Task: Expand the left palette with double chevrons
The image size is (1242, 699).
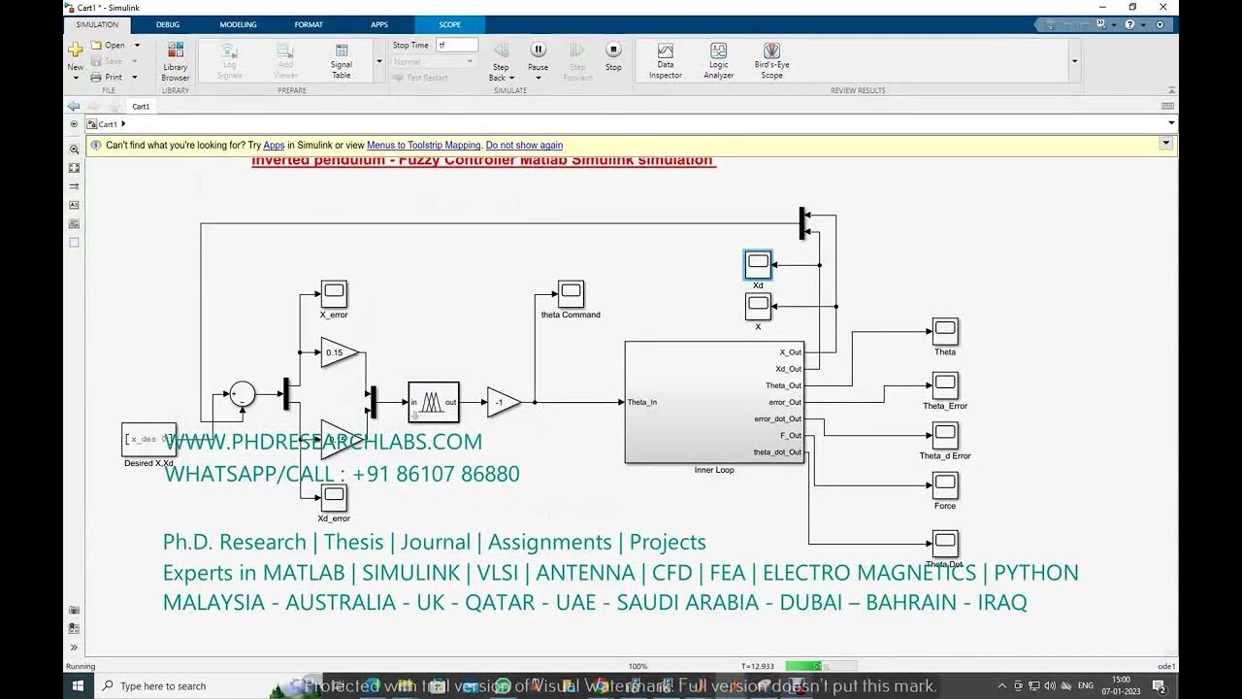Action: tap(74, 648)
